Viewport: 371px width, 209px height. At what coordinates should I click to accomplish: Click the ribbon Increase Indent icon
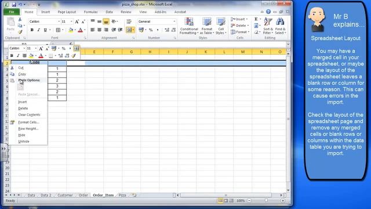click(120, 30)
